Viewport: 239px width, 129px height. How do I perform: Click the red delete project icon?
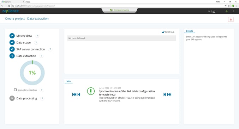coord(231,19)
